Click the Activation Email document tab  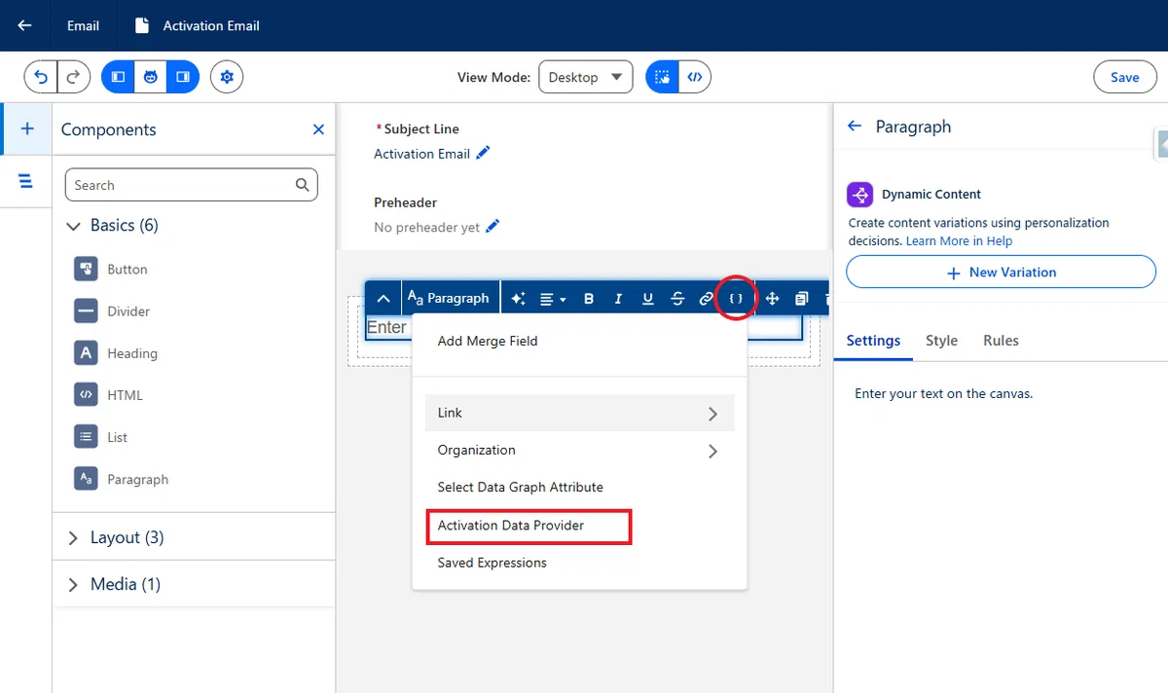click(x=198, y=25)
